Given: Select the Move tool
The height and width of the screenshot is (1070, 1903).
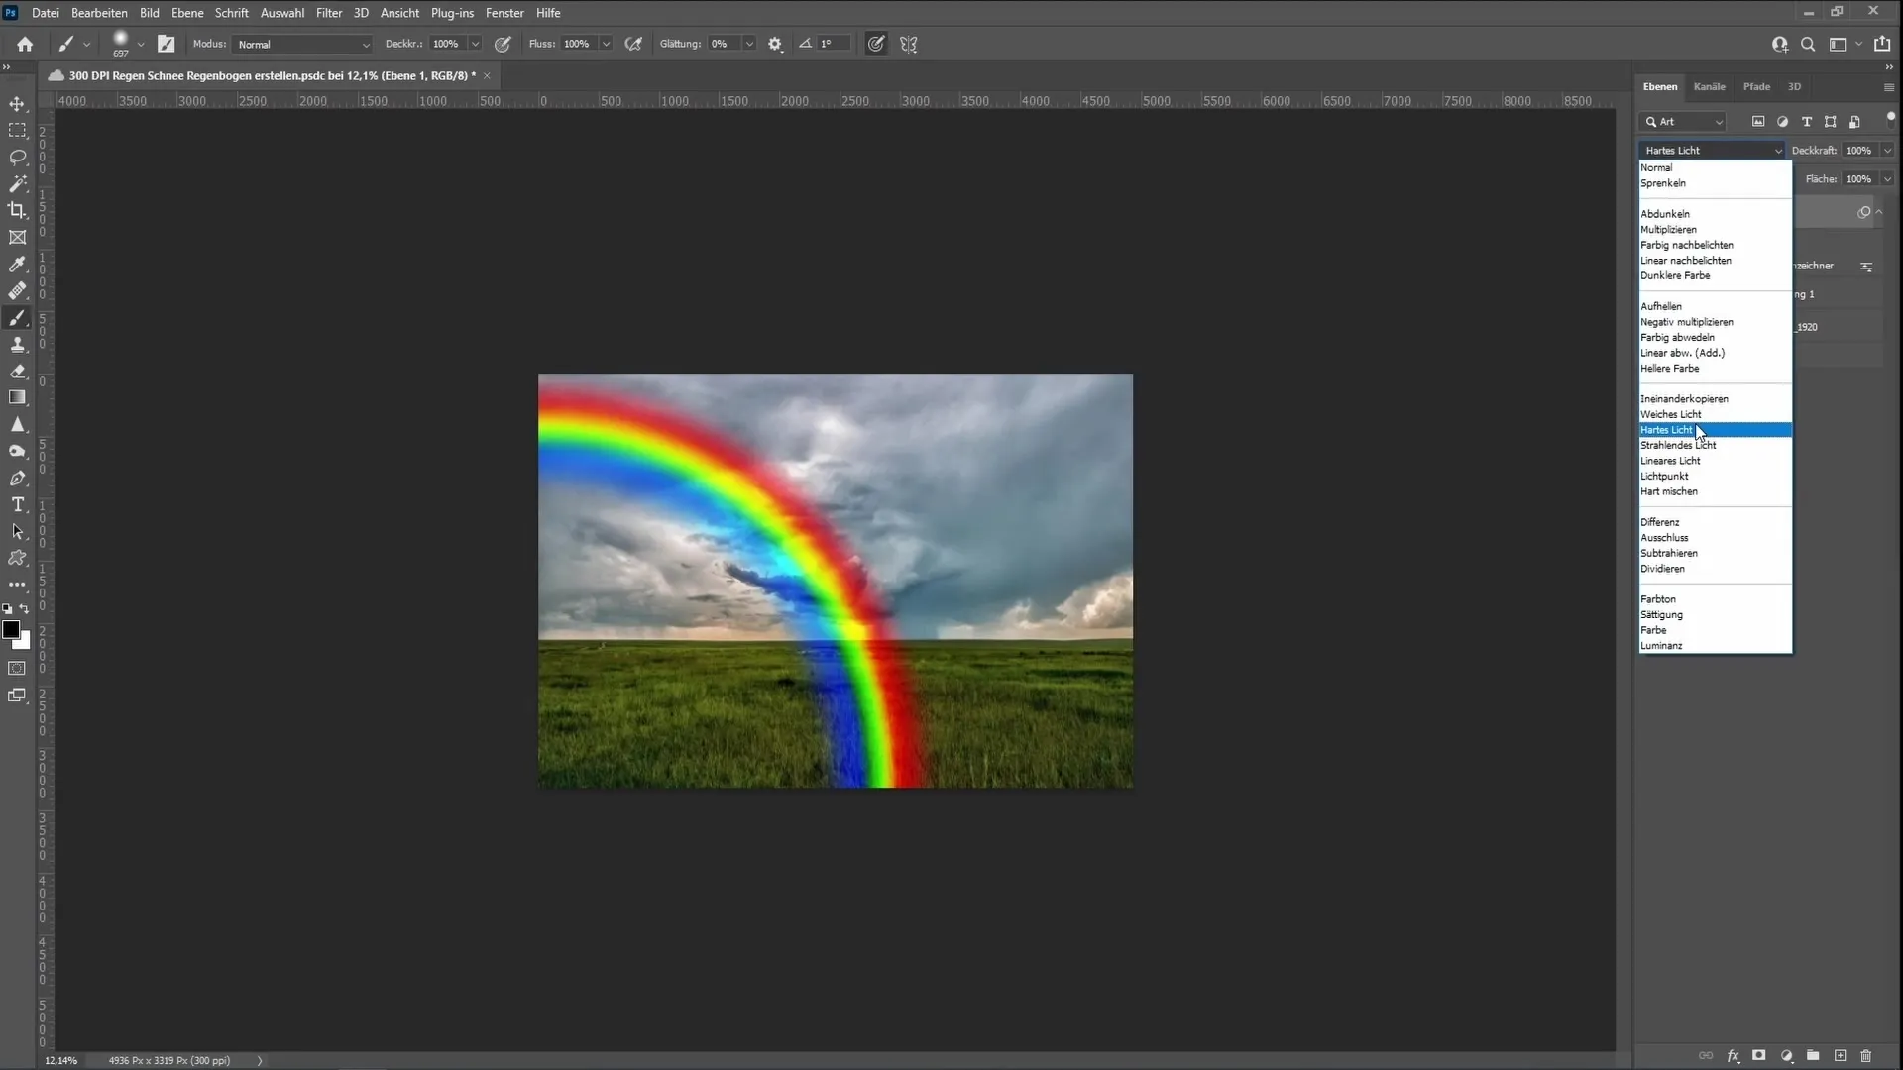Looking at the screenshot, I should tap(17, 104).
